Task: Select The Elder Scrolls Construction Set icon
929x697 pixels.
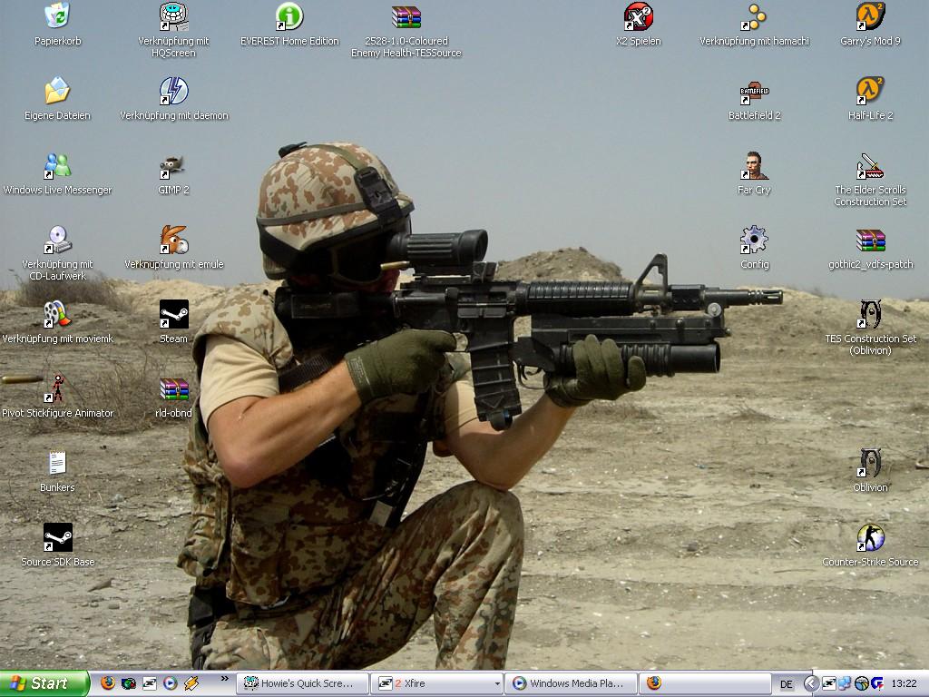Action: click(x=870, y=166)
